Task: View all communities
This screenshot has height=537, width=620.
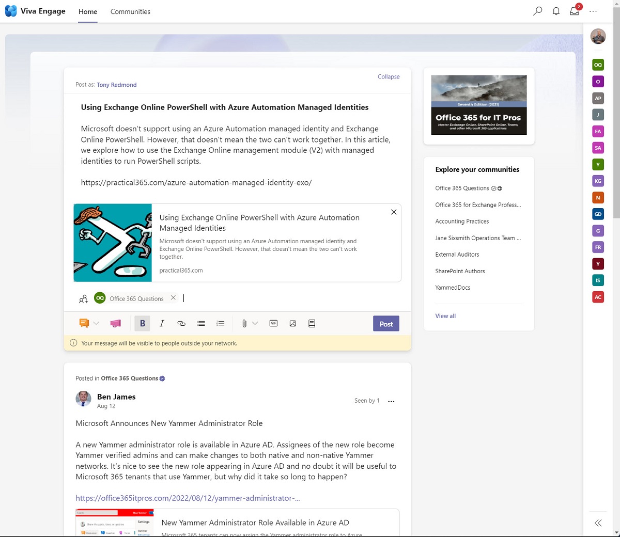Action: 445,316
